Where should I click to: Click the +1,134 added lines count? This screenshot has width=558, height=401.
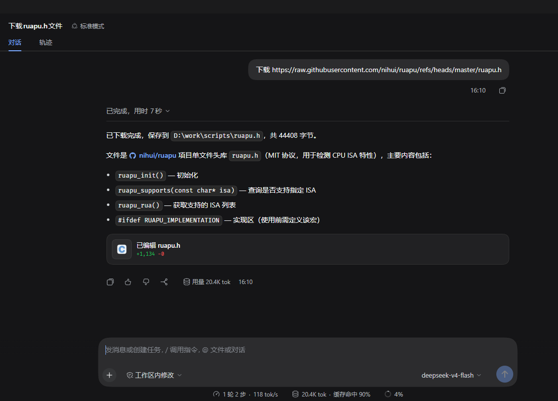(x=146, y=254)
